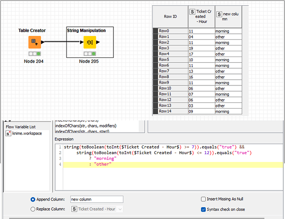Click the Append Column name field
The height and width of the screenshot is (219, 285).
click(x=97, y=199)
